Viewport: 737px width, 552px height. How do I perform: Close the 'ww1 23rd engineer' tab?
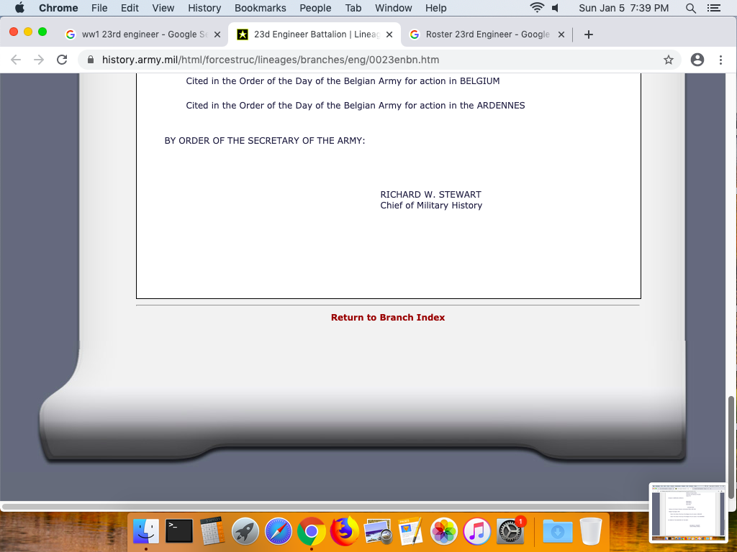(217, 34)
